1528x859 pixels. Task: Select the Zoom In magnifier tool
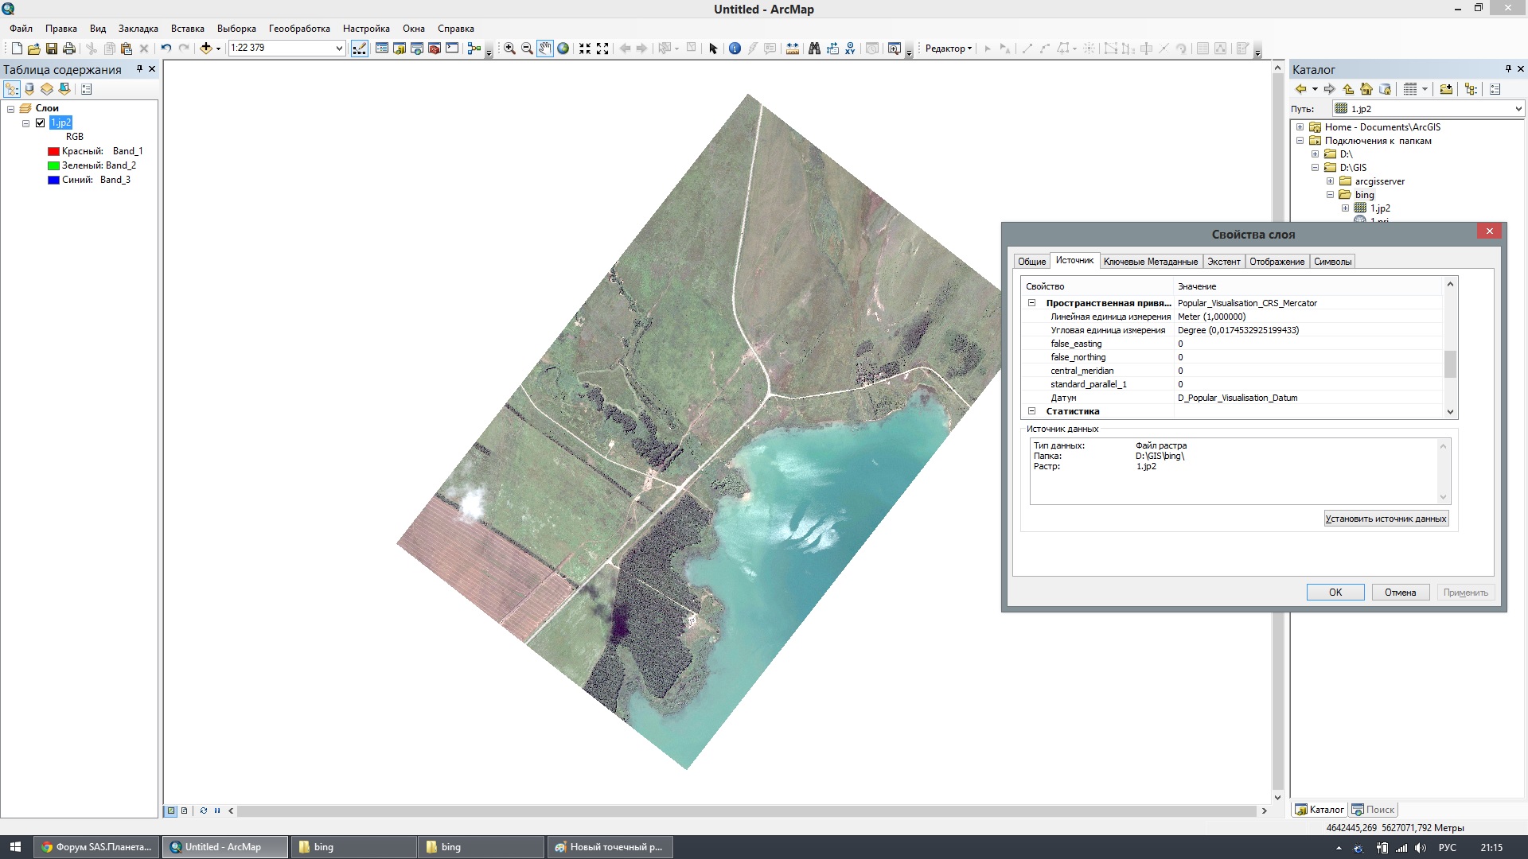coord(509,49)
